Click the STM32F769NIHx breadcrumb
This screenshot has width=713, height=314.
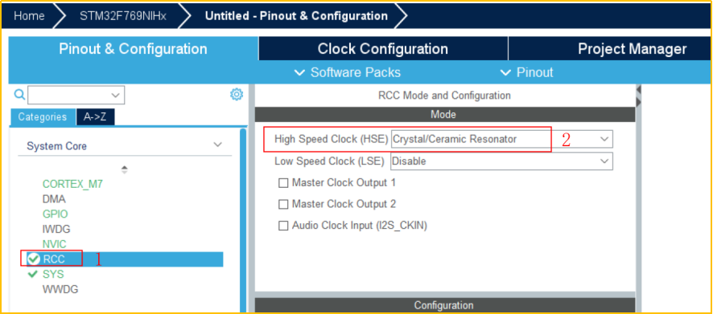123,16
